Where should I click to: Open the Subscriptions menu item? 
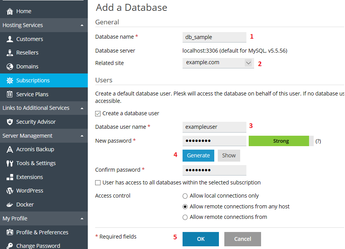pyautogui.click(x=33, y=80)
